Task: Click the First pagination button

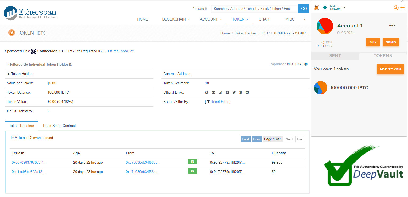Action: click(246, 139)
